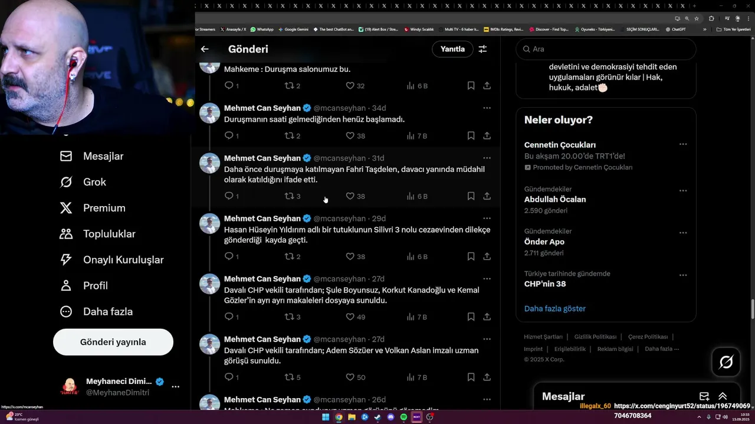The width and height of the screenshot is (755, 424).
Task: Open more options for Abdullah Öcalan trend
Action: click(682, 191)
